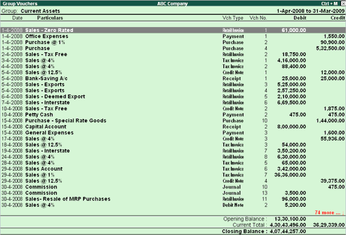
Task: Click the Debit column header
Action: [x=299, y=18]
